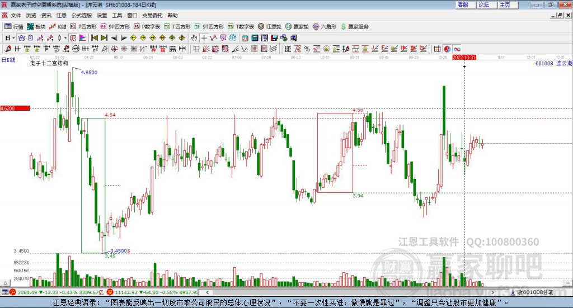This screenshot has height=308, width=573.
Task: Jump to last bar icon
Action: tap(104, 38)
